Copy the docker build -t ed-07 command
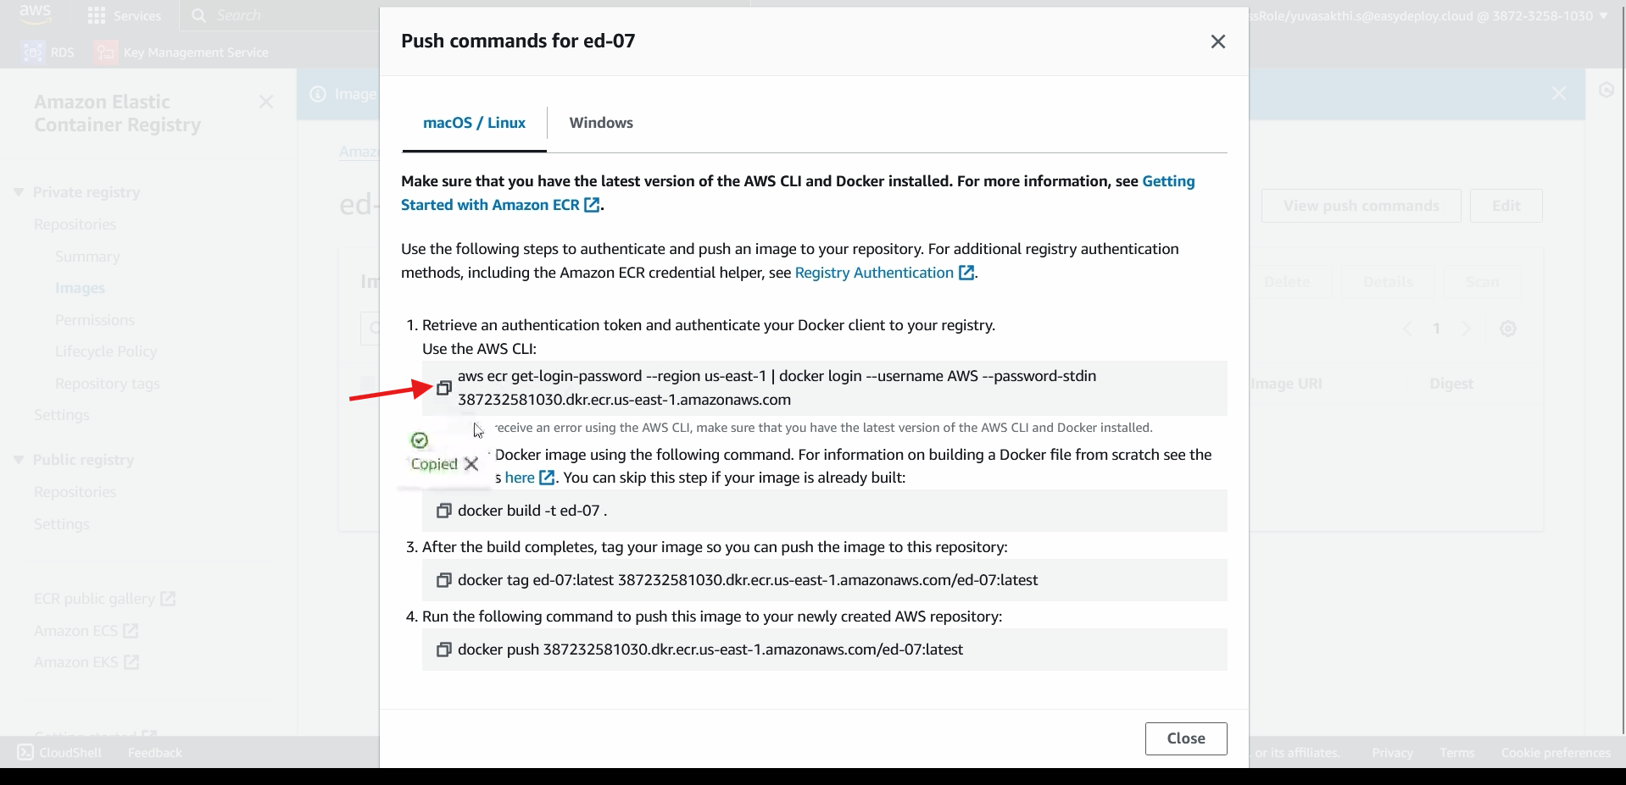 [x=443, y=511]
